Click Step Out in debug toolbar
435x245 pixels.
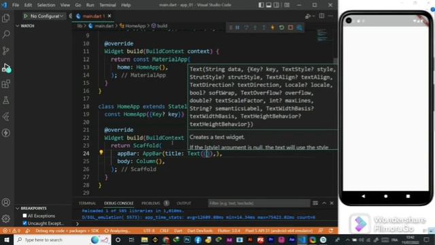pos(264,27)
